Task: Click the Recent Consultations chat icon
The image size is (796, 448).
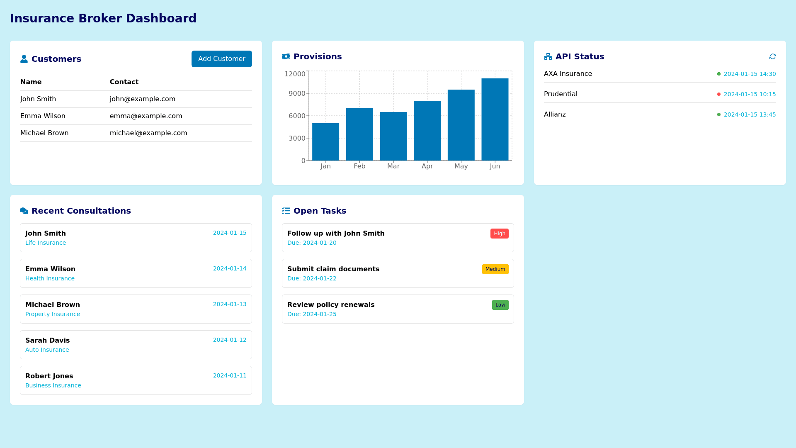Action: point(24,211)
